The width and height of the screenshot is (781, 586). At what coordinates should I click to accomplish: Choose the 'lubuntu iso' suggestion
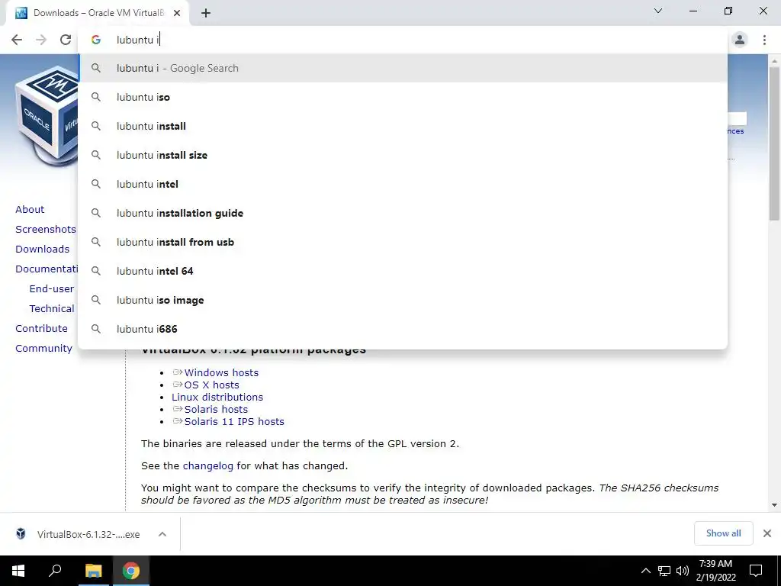tap(403, 97)
